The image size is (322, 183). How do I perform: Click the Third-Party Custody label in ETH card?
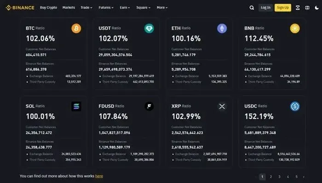pos(188,82)
